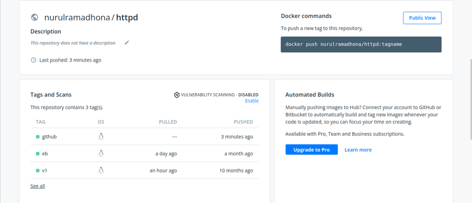Click the Tags and Scans heading
The image size is (472, 203).
51,95
